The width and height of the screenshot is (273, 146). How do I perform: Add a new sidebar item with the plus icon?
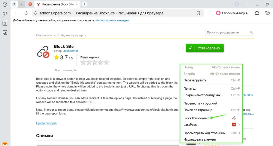tap(5, 135)
